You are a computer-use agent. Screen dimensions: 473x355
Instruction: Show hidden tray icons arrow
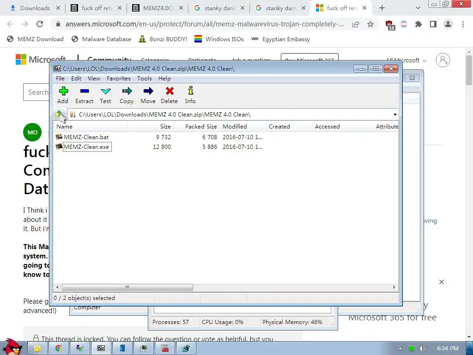pyautogui.click(x=400, y=349)
